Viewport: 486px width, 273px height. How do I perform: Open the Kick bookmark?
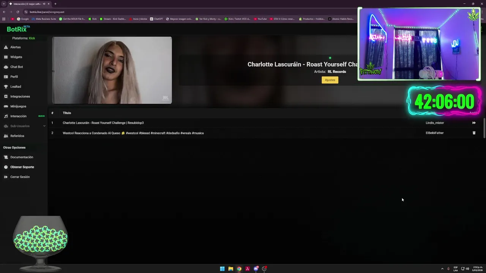coord(93,19)
